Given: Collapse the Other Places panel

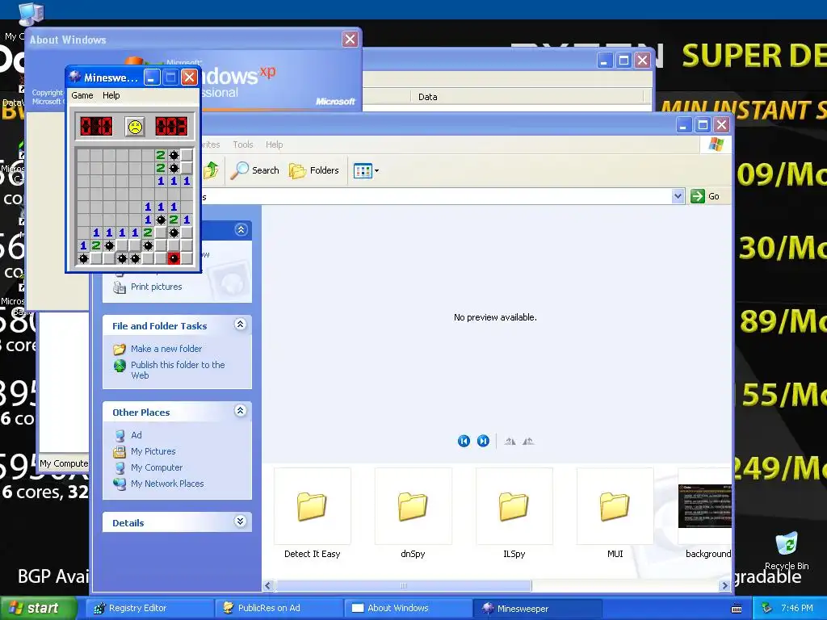Looking at the screenshot, I should point(241,411).
